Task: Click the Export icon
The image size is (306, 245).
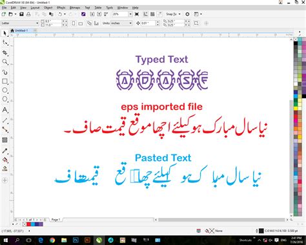Action: (99, 14)
